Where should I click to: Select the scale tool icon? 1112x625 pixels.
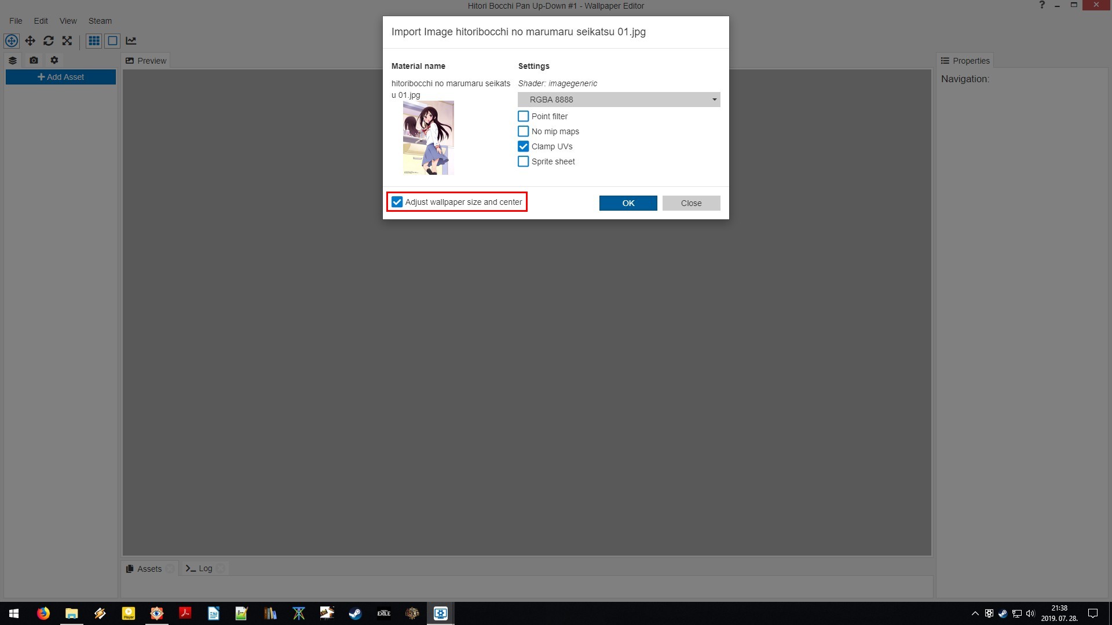click(67, 41)
